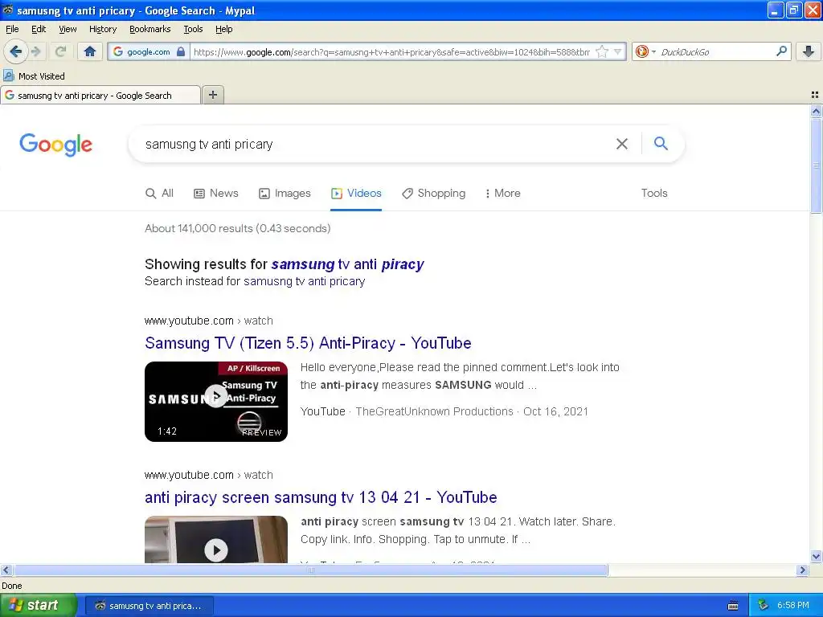This screenshot has height=617, width=823.
Task: Open the View menu
Action: pyautogui.click(x=68, y=29)
